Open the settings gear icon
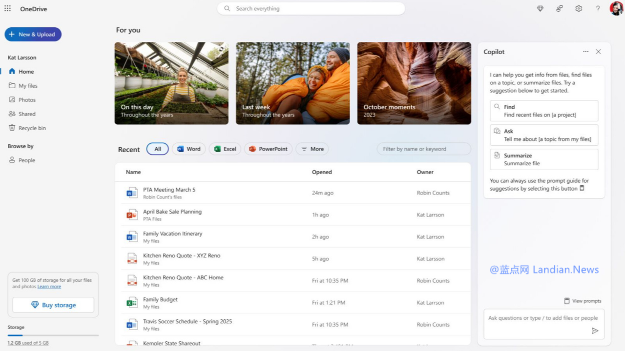Image resolution: width=625 pixels, height=351 pixels. (x=579, y=8)
